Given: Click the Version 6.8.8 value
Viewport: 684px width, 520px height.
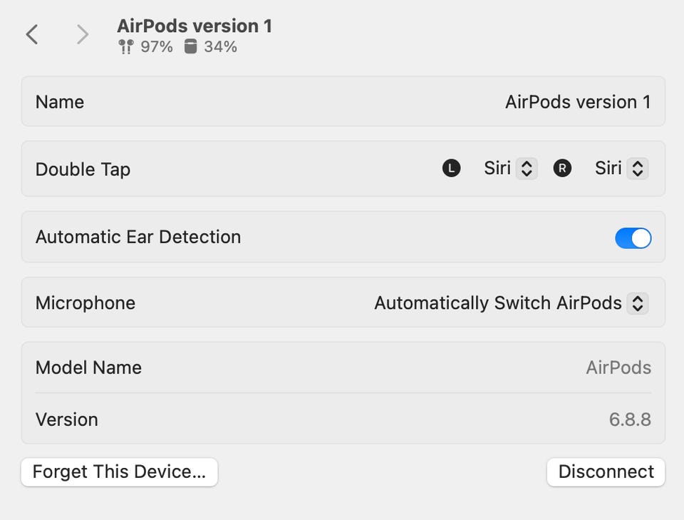Looking at the screenshot, I should [x=629, y=419].
